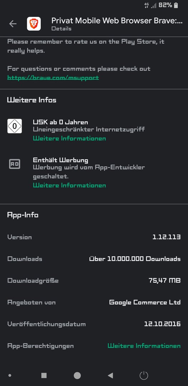This screenshot has width=188, height=386.
Task: Tap the 75,47 MB download size
Action: (165, 281)
